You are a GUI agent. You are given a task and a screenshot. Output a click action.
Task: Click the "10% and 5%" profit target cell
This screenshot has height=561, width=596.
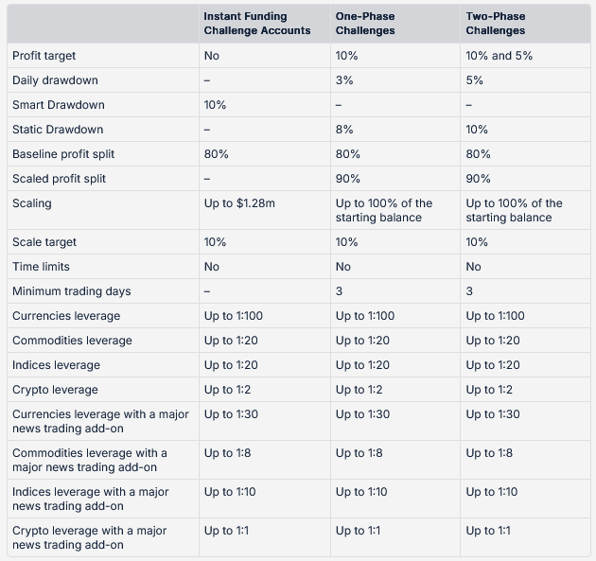(499, 56)
